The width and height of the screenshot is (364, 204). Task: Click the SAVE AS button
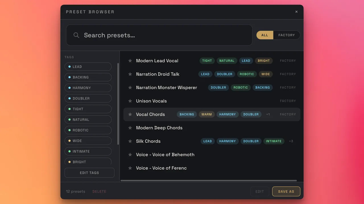(286, 192)
